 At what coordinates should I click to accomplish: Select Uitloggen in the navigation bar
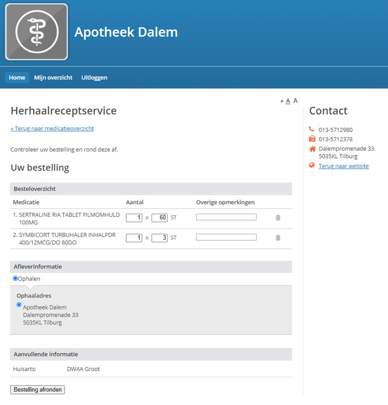(x=94, y=78)
